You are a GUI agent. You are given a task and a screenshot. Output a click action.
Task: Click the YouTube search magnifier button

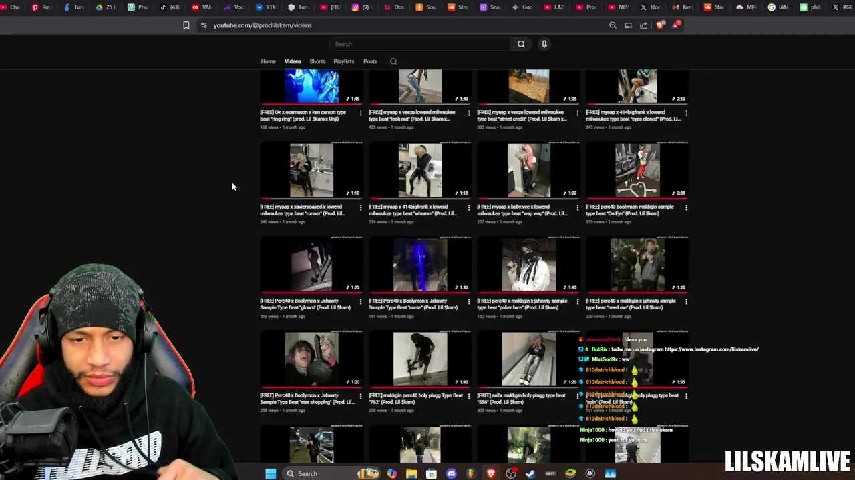521,44
